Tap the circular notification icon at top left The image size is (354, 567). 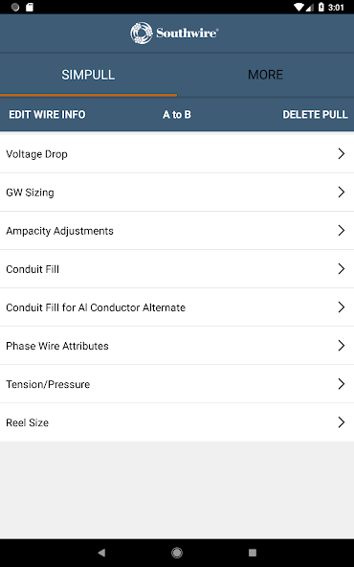point(15,8)
